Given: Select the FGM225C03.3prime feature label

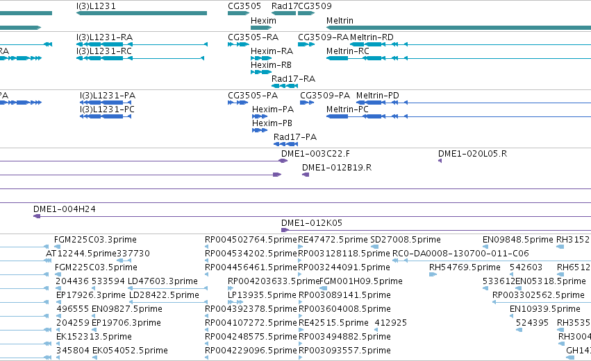Looking at the screenshot, I should click(95, 240).
